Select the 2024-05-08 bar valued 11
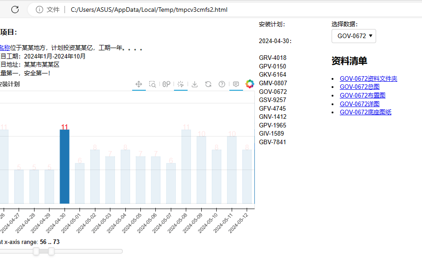Image resolution: width=422 pixels, height=273 pixels. pyautogui.click(x=186, y=166)
